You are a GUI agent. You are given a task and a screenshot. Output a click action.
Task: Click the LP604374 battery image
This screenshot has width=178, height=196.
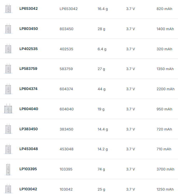coord(8,89)
